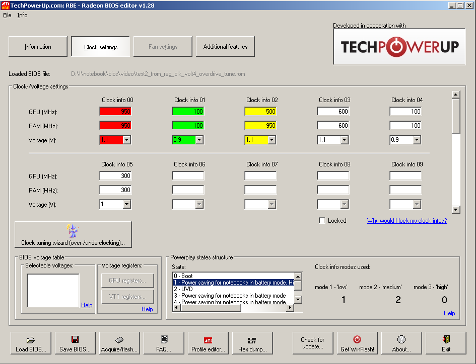The width and height of the screenshot is (476, 364).
Task: Click clock settings scrollbar up arrow
Action: click(x=456, y=95)
